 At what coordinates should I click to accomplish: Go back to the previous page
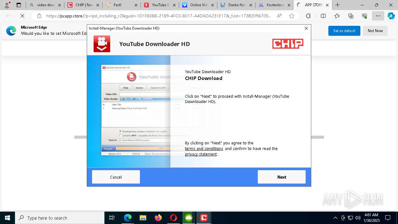click(9, 16)
